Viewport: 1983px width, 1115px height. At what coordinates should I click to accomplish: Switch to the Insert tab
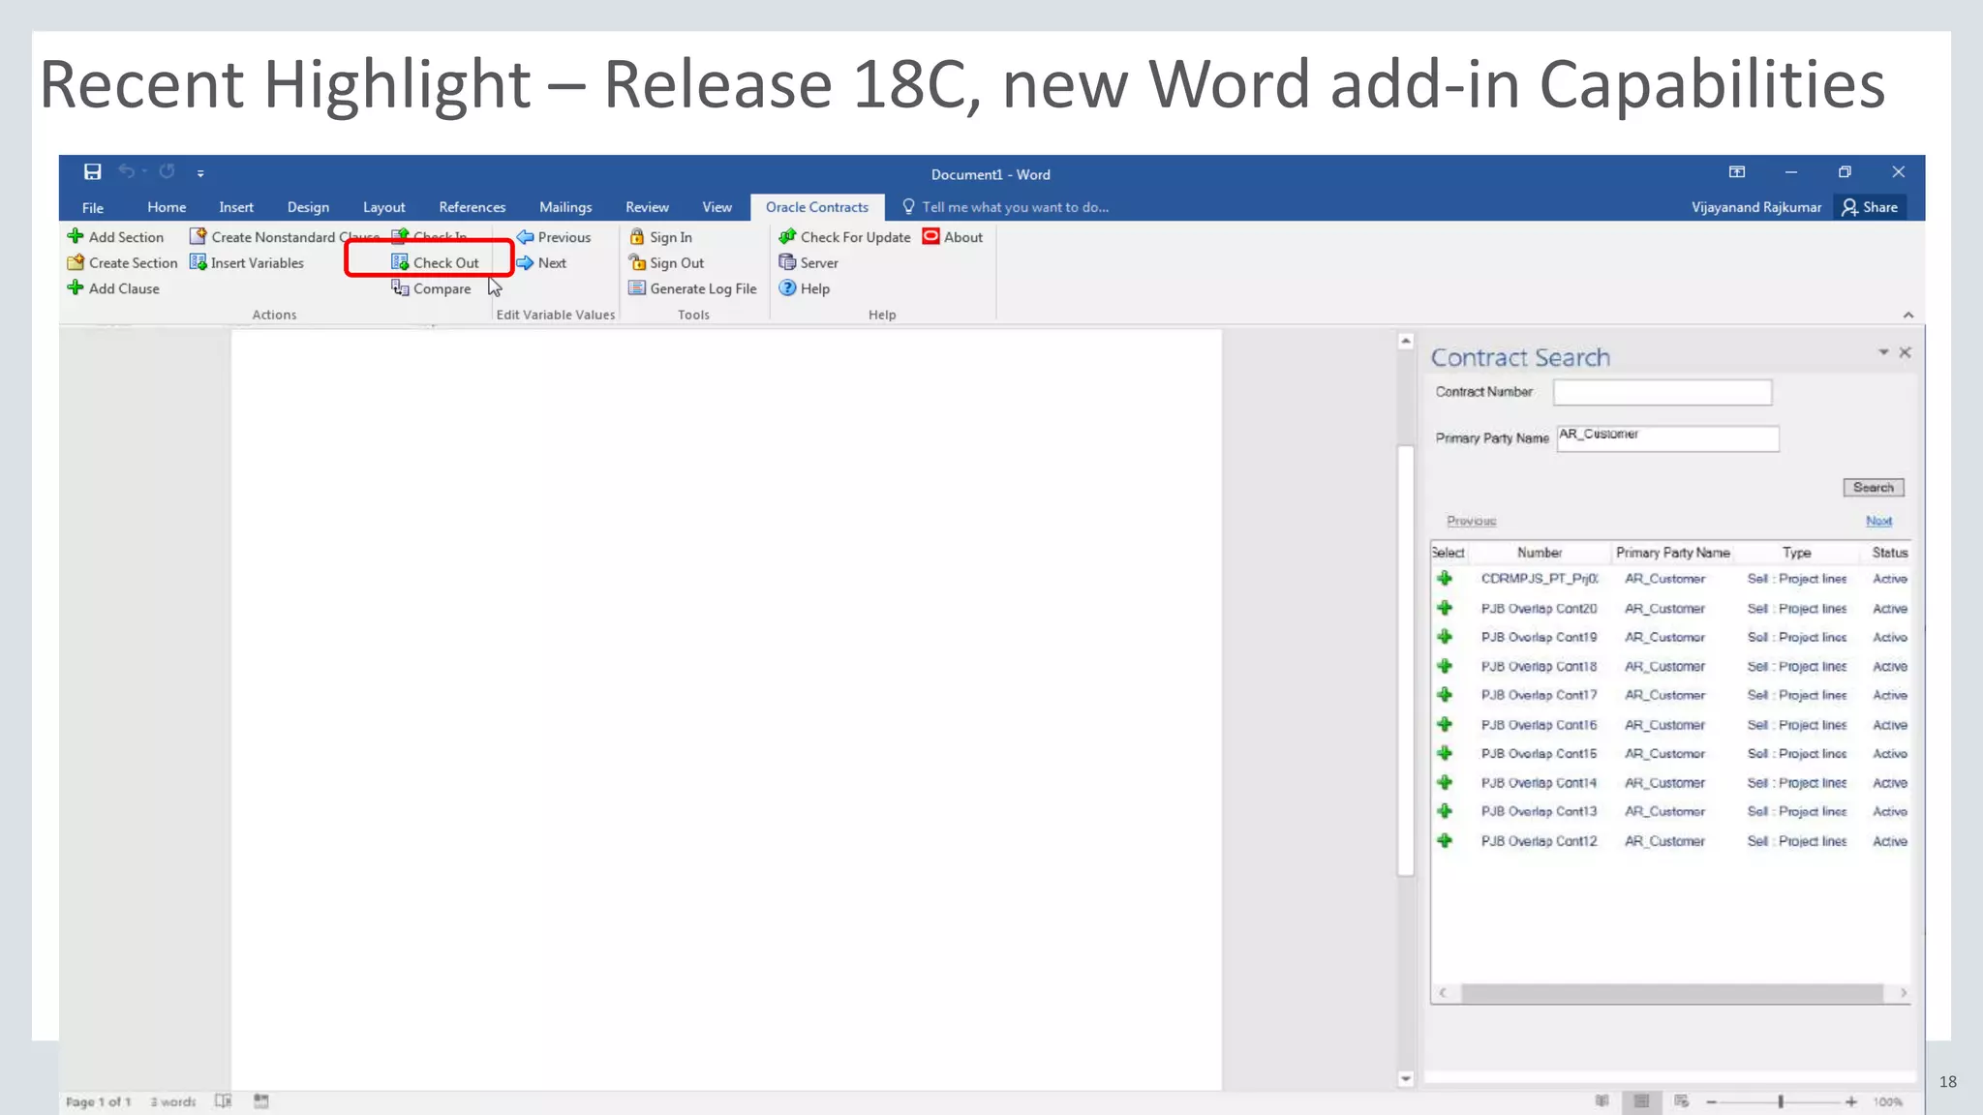click(236, 207)
